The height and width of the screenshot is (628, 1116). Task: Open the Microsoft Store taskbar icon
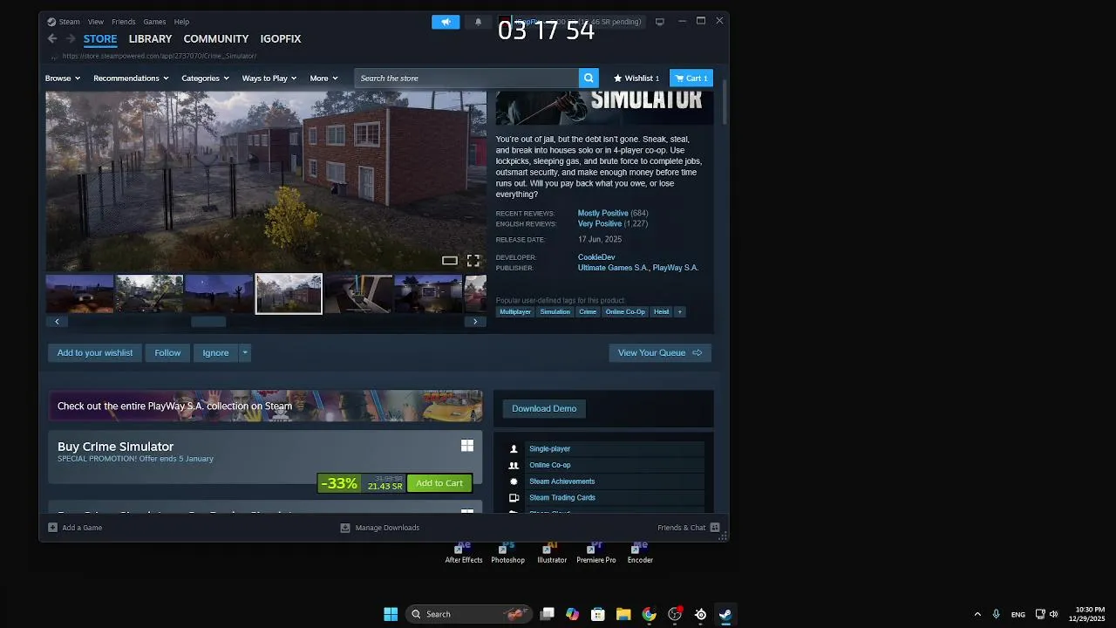point(598,614)
